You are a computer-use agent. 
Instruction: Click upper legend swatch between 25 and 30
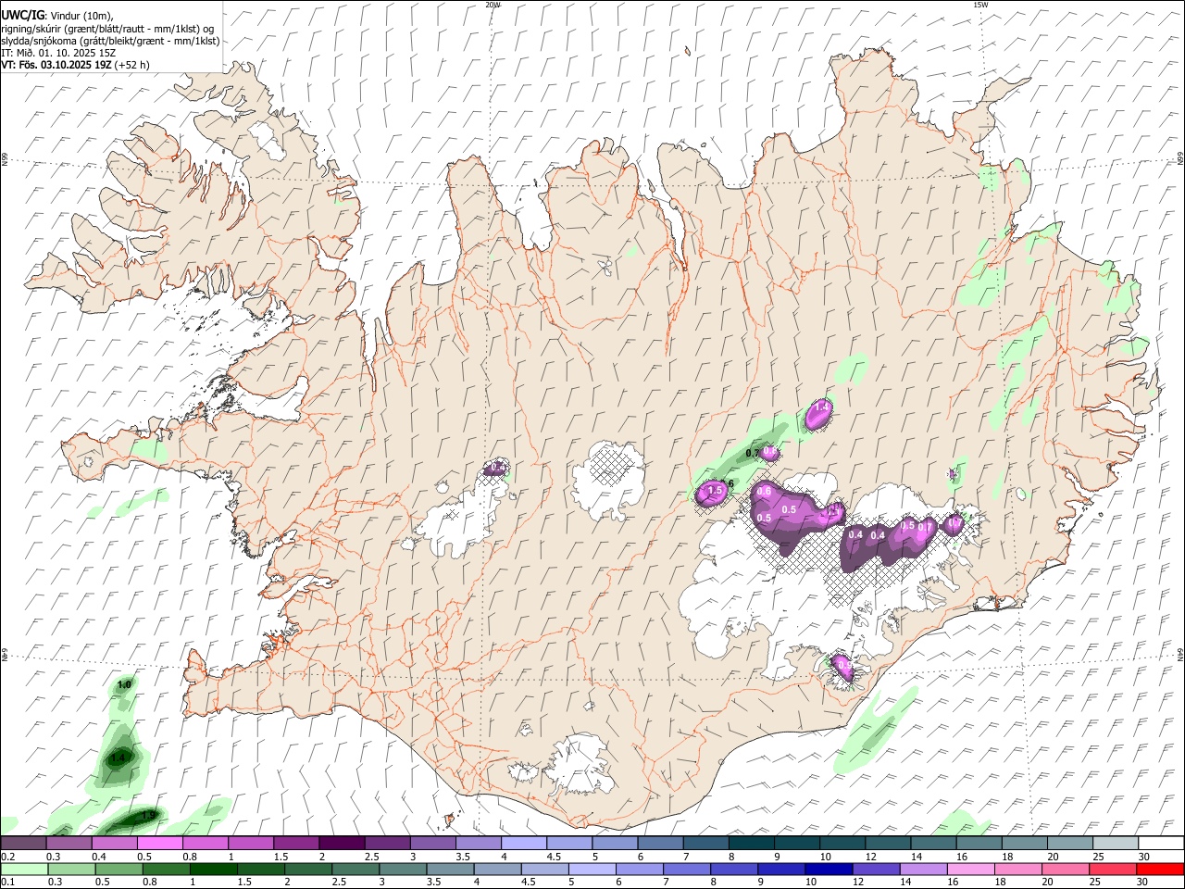tap(1116, 843)
